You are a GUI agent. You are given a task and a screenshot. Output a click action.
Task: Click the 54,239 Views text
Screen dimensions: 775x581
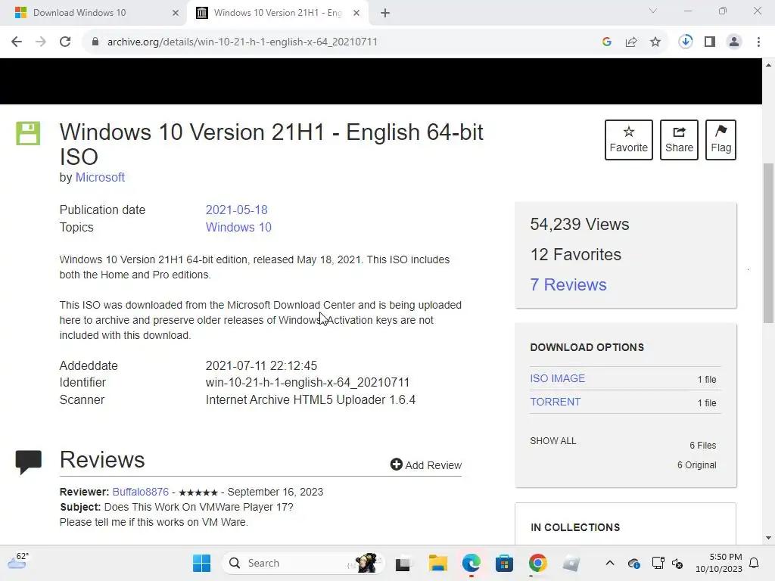tap(579, 224)
